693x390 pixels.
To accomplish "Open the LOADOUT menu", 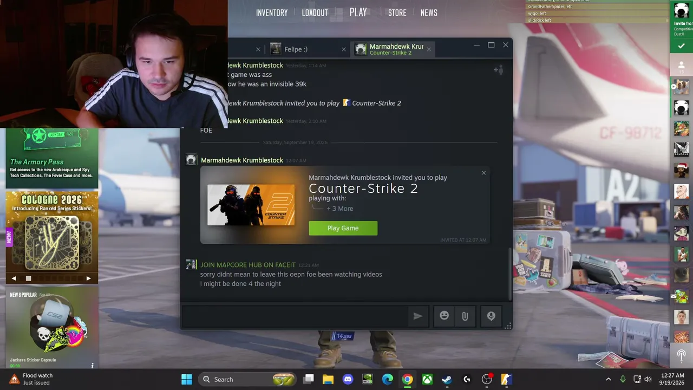I will 315,13.
